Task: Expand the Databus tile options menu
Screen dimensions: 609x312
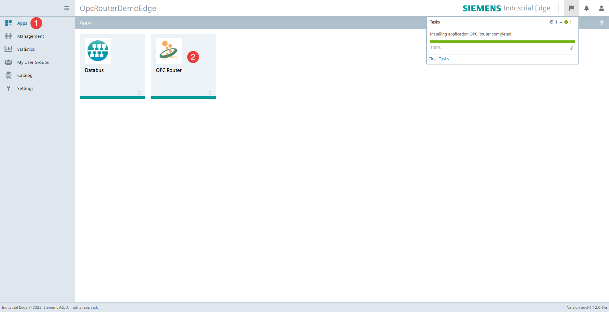Action: tap(139, 93)
